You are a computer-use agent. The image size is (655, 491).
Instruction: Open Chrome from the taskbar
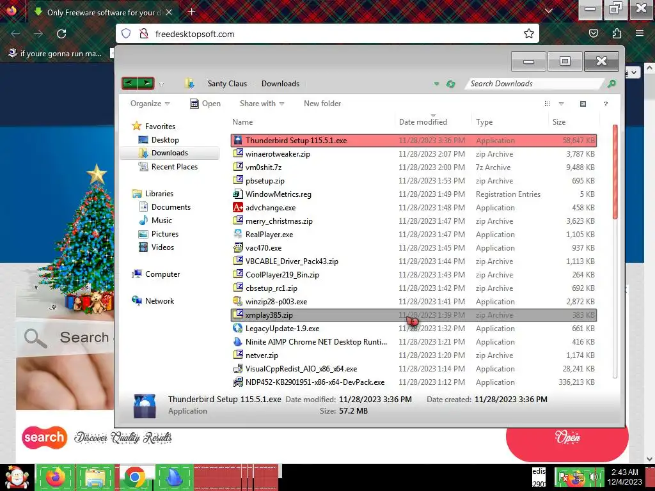pyautogui.click(x=134, y=477)
